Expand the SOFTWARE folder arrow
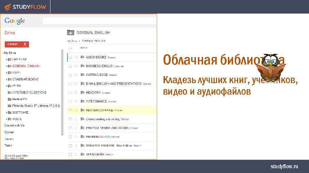The height and width of the screenshot is (173, 309). click(x=6, y=113)
